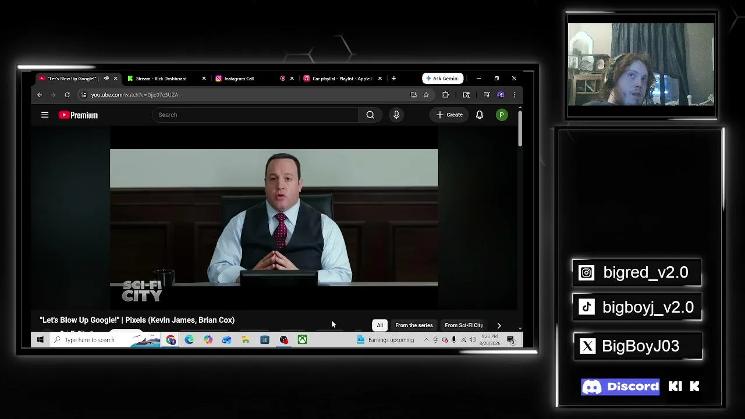This screenshot has height=419, width=745.
Task: Focus the YouTube Search input field
Action: pos(256,115)
